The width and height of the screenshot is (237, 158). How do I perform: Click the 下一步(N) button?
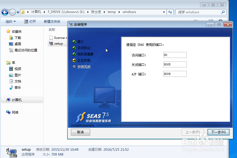[219, 132]
